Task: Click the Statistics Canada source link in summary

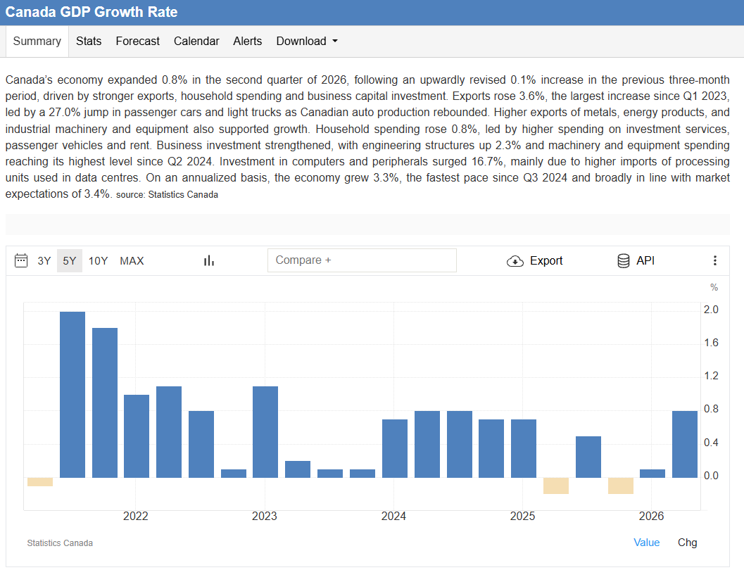Action: click(183, 194)
